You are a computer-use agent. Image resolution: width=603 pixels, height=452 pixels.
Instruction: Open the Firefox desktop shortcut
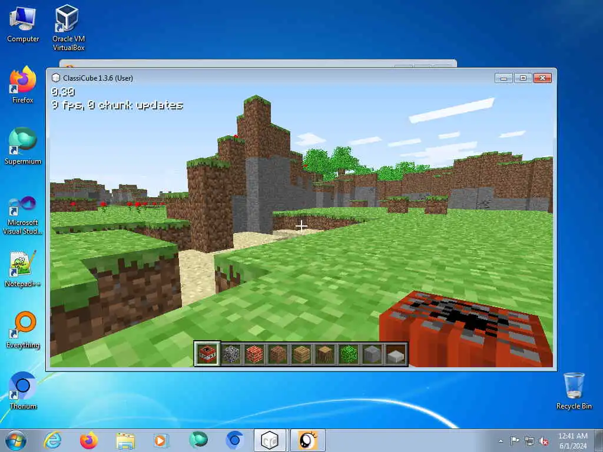(23, 85)
